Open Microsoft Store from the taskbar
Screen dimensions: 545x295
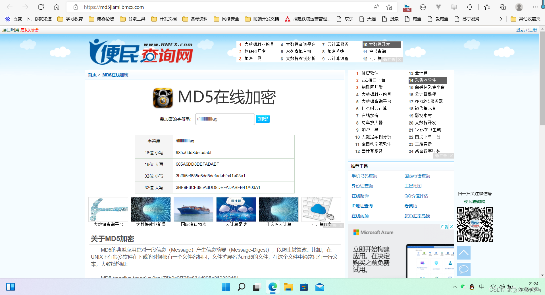point(304,287)
